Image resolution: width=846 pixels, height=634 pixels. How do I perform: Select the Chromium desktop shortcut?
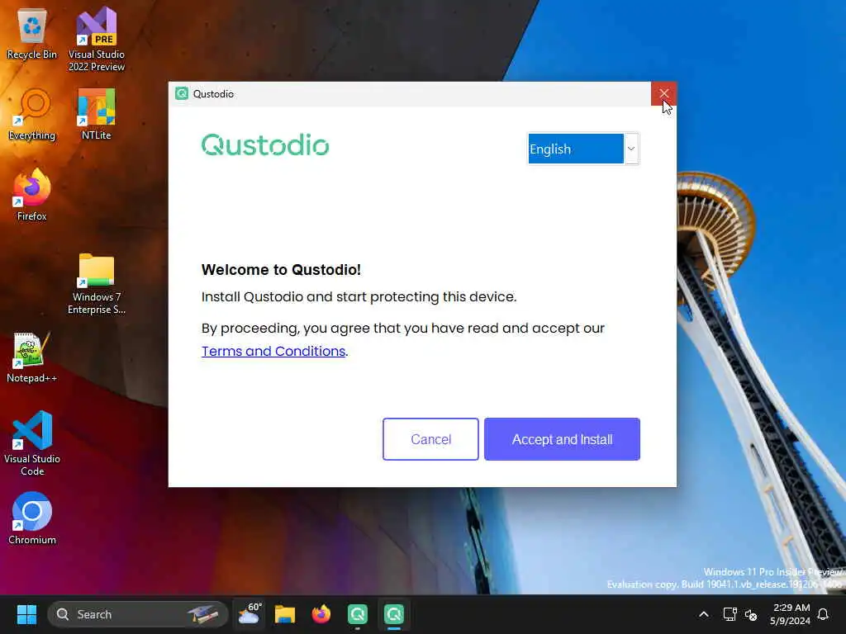[32, 518]
